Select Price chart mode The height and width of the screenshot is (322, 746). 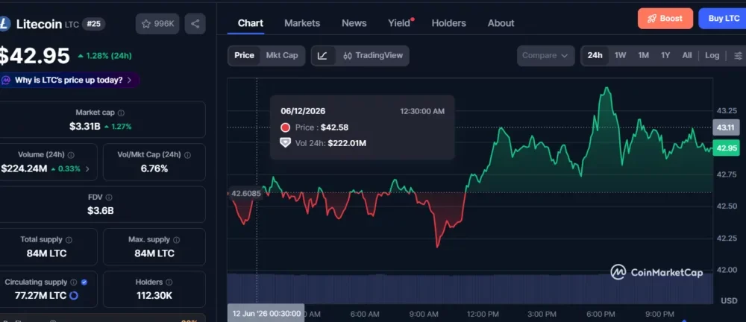point(244,56)
